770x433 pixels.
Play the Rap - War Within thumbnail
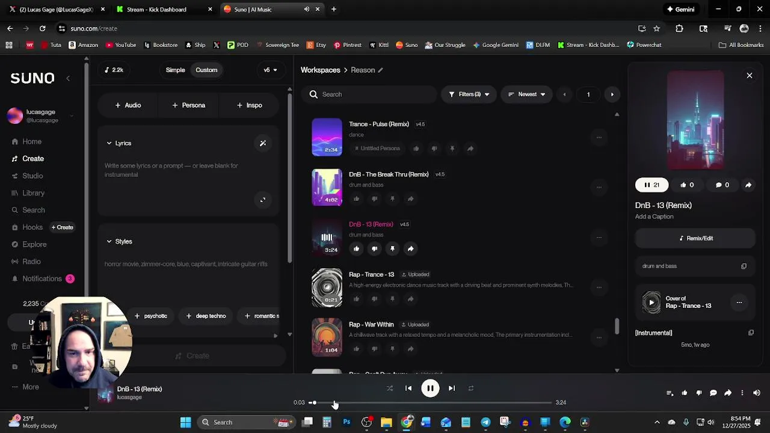(327, 337)
